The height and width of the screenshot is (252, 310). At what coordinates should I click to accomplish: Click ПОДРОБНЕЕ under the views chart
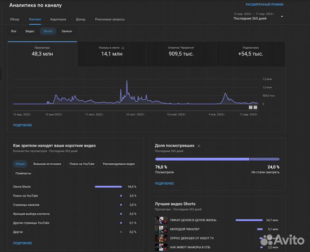click(x=22, y=125)
